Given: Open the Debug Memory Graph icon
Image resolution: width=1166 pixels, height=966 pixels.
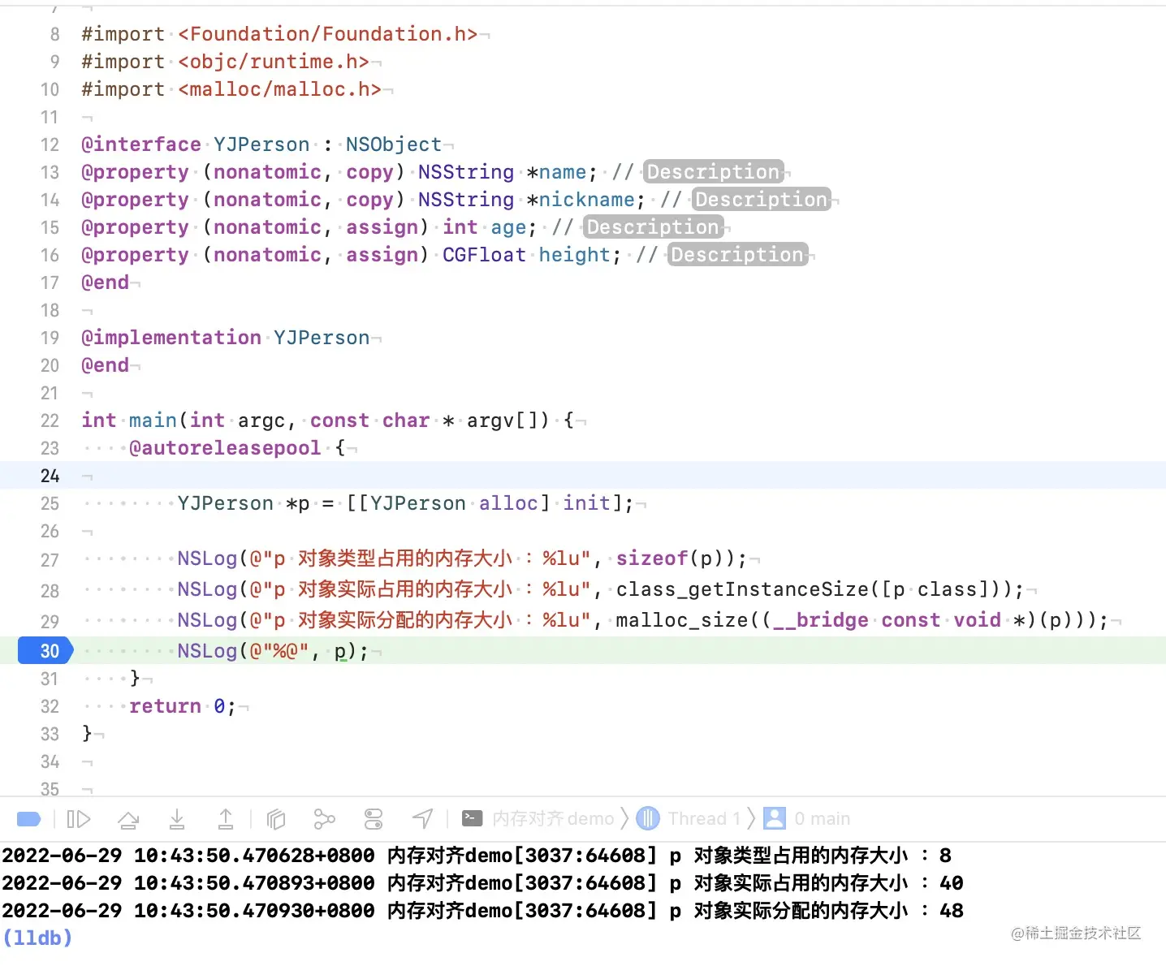Looking at the screenshot, I should click(x=324, y=819).
